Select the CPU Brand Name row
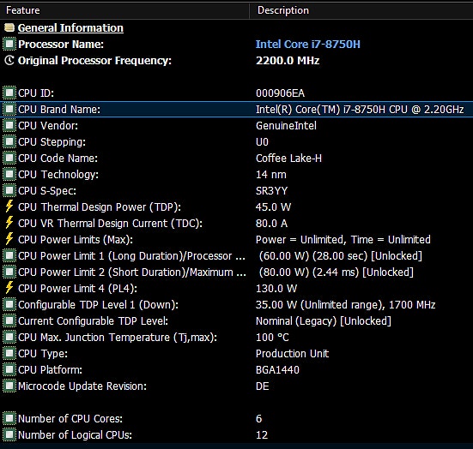Image resolution: width=473 pixels, height=449 pixels. click(x=237, y=109)
